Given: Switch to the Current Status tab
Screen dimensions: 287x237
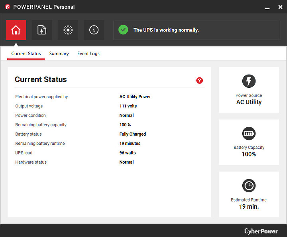Looking at the screenshot, I should tap(26, 53).
